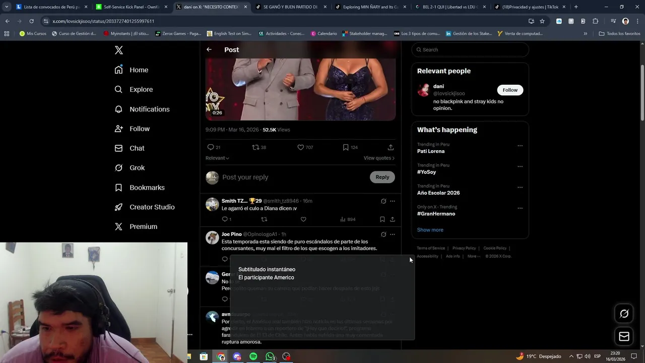
Task: Follow dani in Relevant people
Action: 510,90
